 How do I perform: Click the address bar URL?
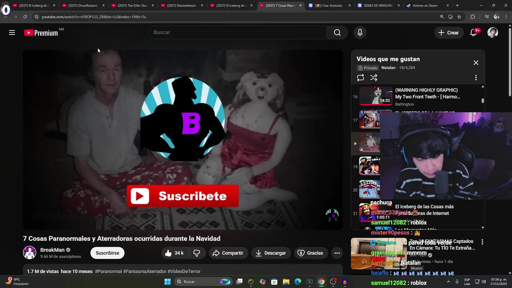click(94, 17)
